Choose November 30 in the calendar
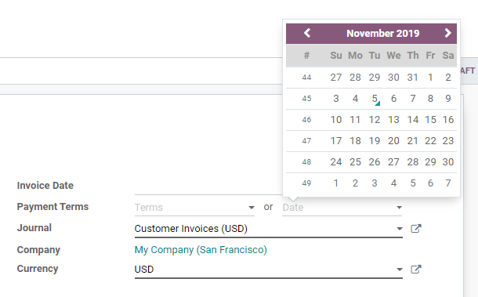The image size is (478, 297). 448,162
